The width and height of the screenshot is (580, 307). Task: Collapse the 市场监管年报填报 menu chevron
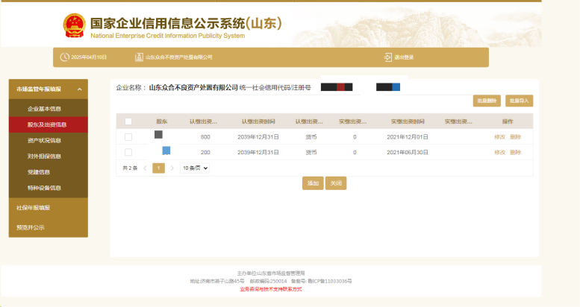coord(80,89)
